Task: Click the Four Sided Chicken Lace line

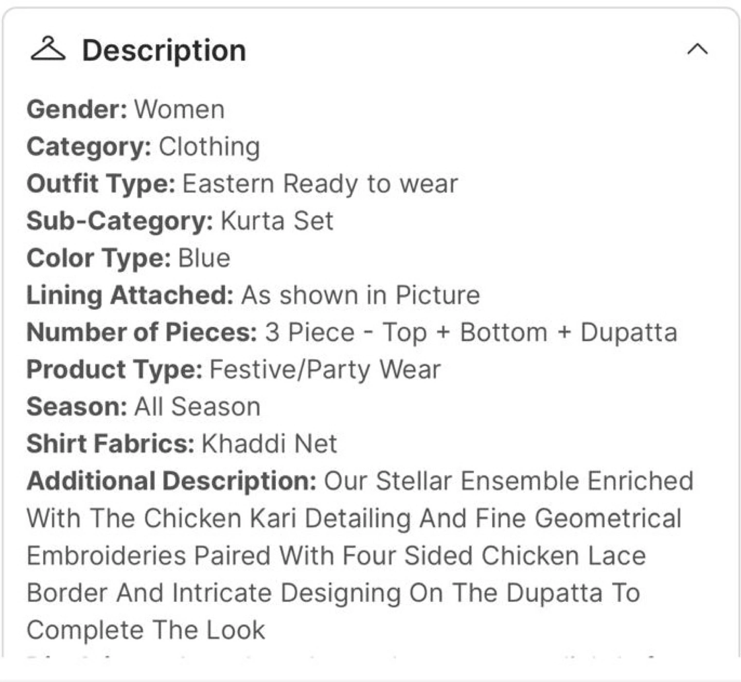Action: pyautogui.click(x=336, y=556)
